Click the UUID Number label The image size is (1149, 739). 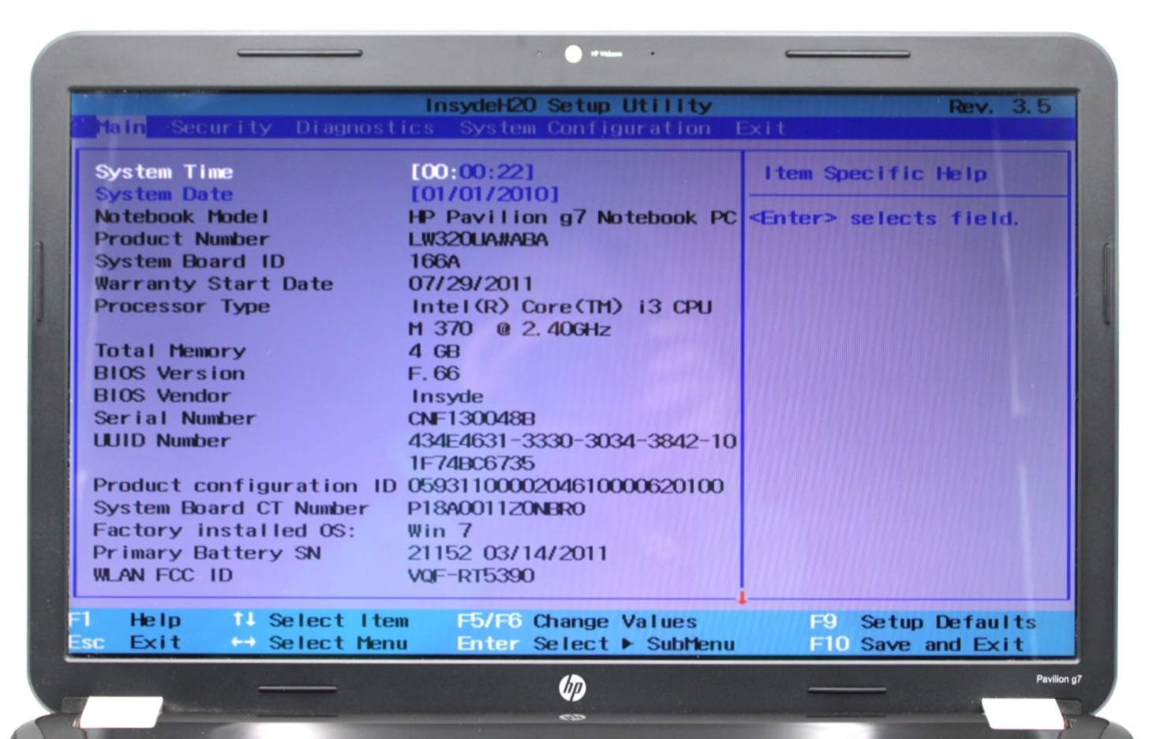coord(163,440)
